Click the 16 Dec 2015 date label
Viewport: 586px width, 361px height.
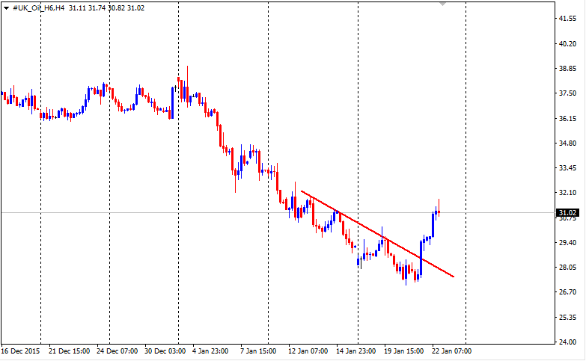pyautogui.click(x=20, y=351)
